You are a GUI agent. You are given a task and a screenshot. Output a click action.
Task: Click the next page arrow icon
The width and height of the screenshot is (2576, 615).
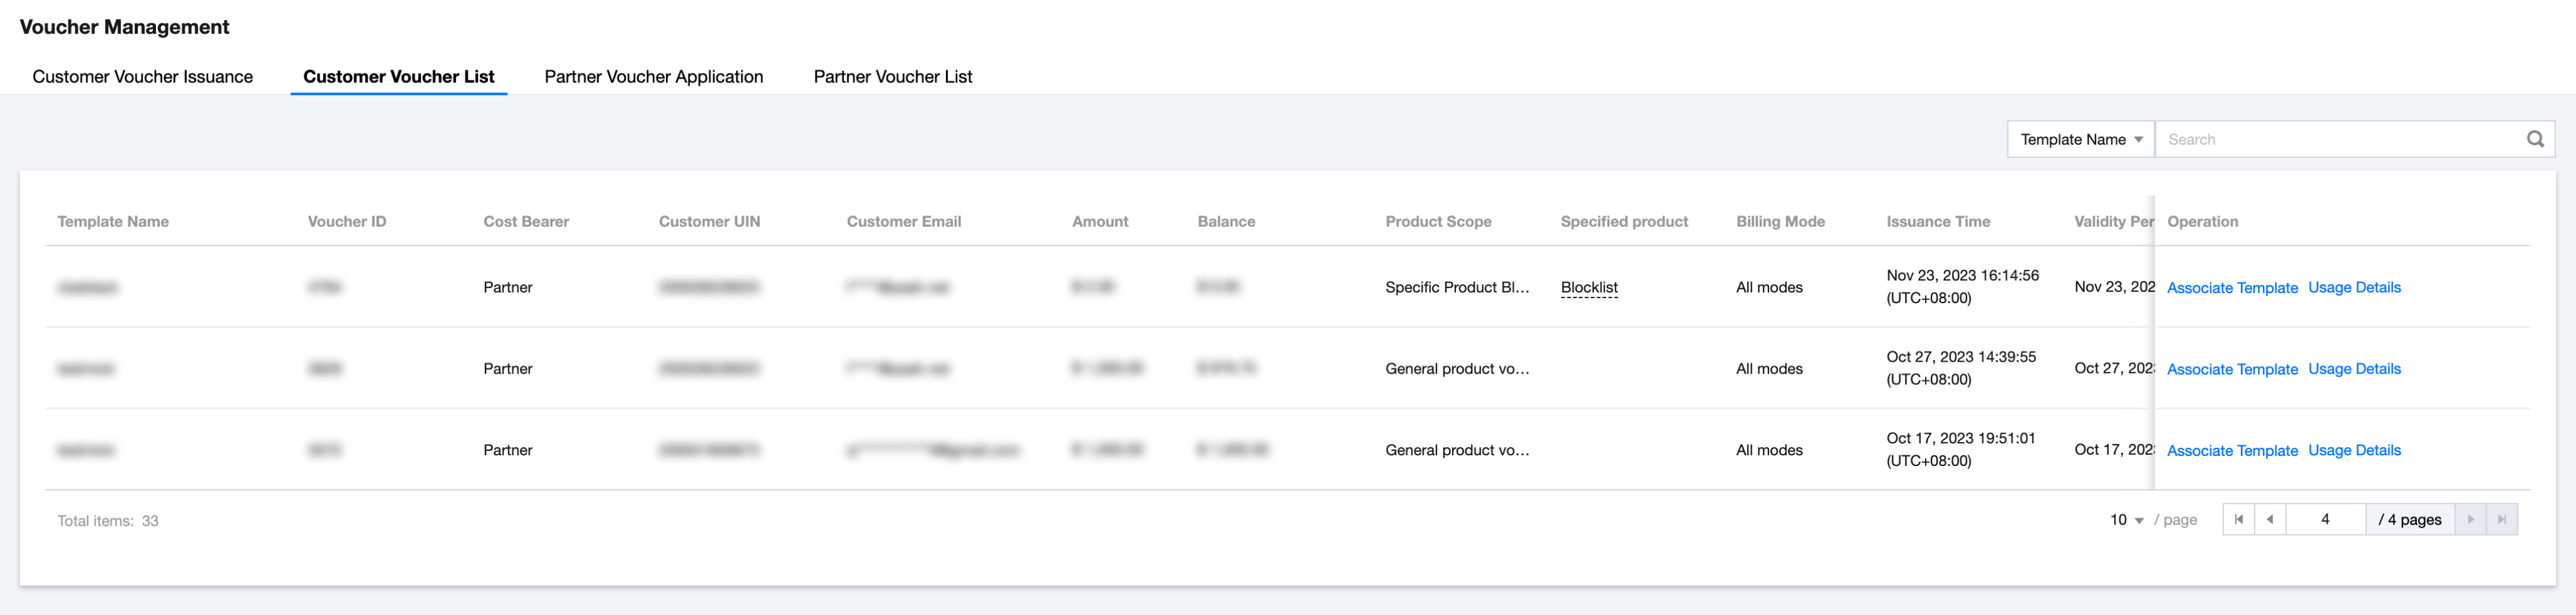[x=2471, y=519]
